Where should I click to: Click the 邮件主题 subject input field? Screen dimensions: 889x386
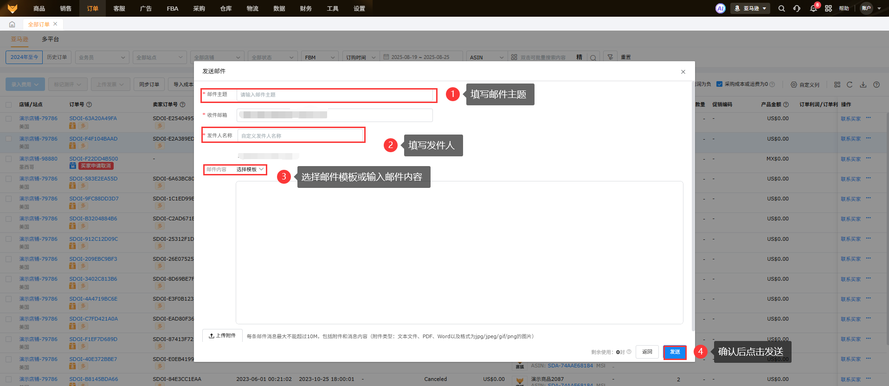coord(335,95)
